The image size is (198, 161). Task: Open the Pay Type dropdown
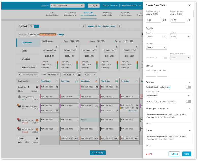pyautogui.click(x=156, y=47)
